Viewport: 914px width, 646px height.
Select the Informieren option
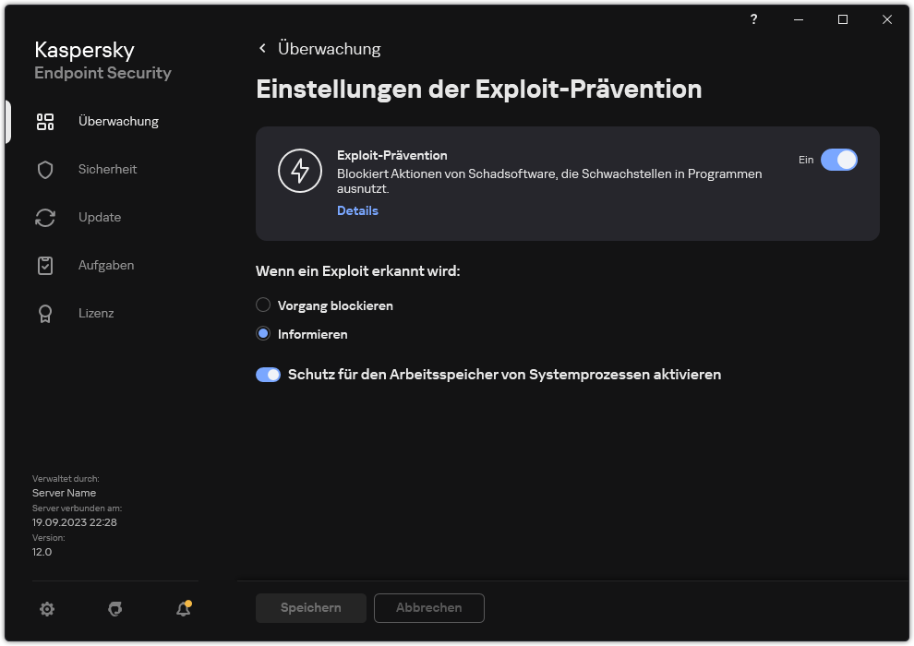coord(263,334)
